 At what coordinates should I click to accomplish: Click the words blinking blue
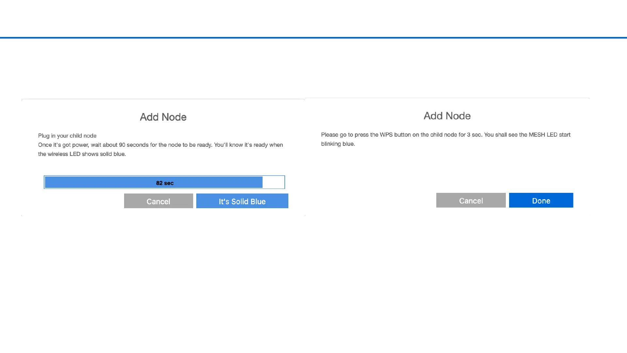338,144
